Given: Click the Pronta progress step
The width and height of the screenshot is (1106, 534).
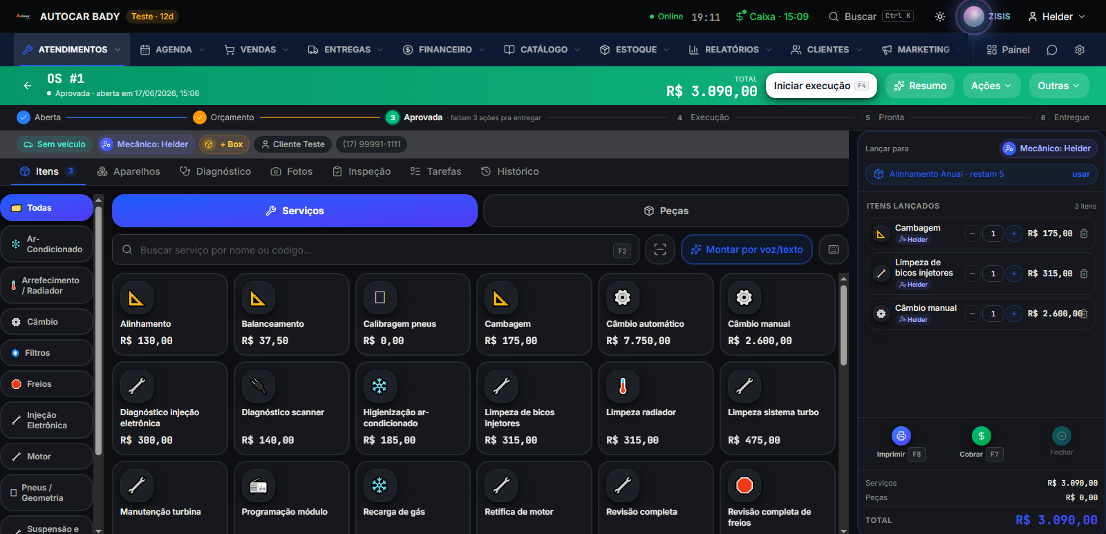Looking at the screenshot, I should (x=883, y=117).
